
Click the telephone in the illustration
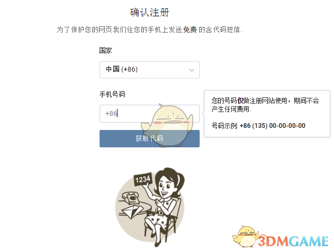pos(130,198)
